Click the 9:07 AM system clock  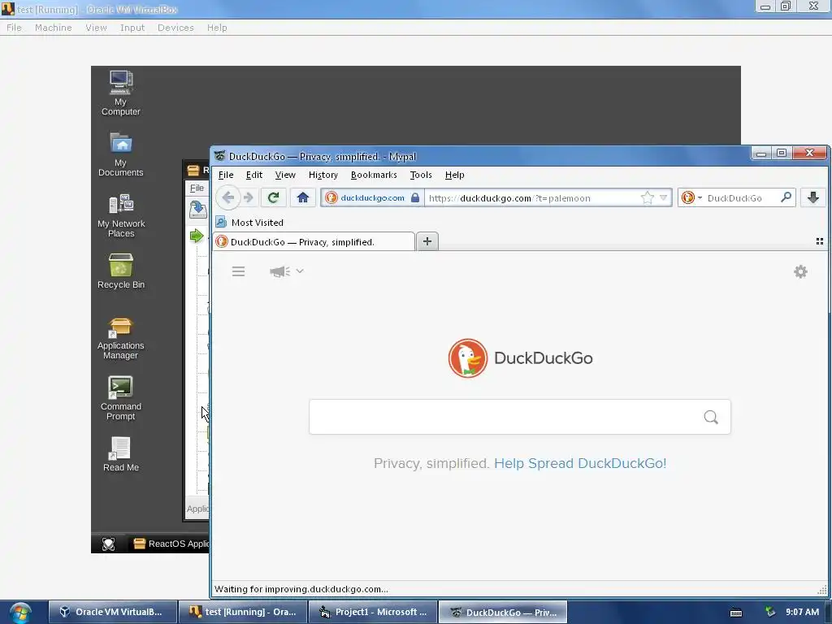pyautogui.click(x=802, y=612)
